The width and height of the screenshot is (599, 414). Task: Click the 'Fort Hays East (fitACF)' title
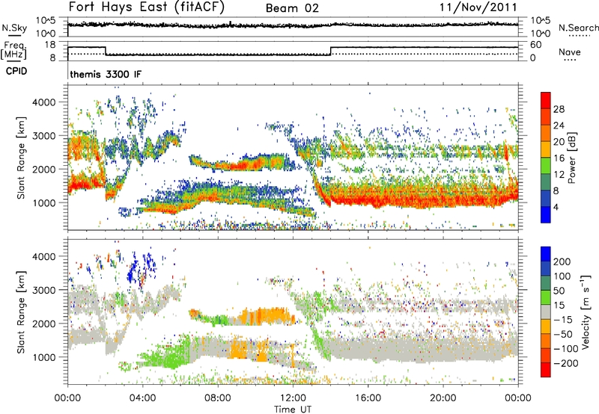coord(147,7)
